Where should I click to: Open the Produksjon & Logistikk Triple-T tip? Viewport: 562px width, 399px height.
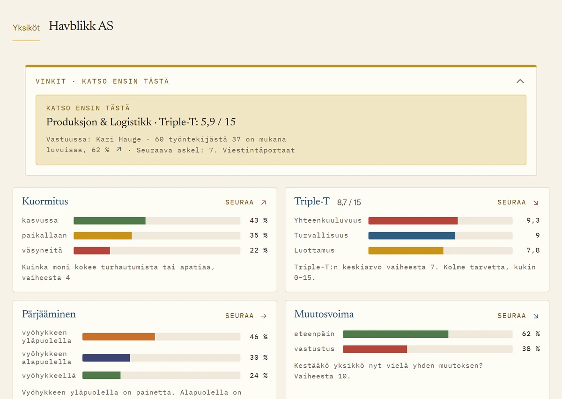[281, 130]
